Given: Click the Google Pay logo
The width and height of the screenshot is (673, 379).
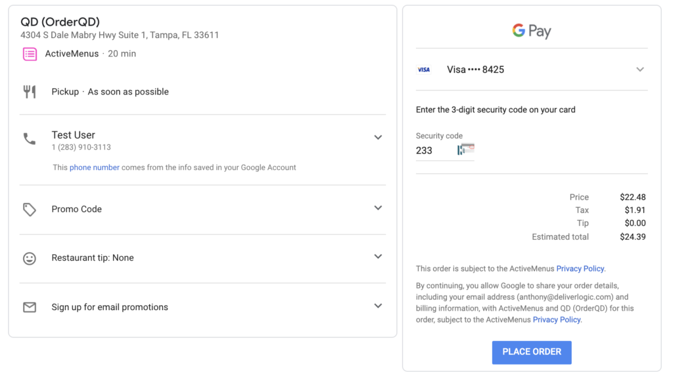Looking at the screenshot, I should [531, 30].
